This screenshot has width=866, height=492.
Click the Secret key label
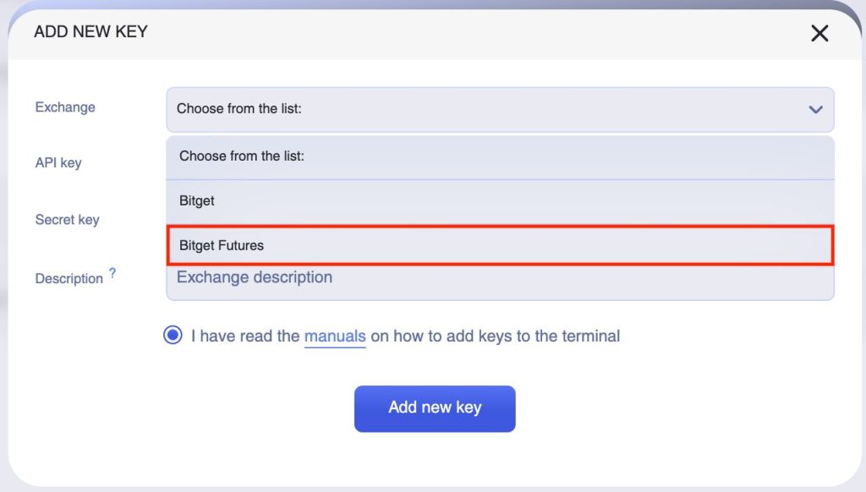tap(67, 220)
